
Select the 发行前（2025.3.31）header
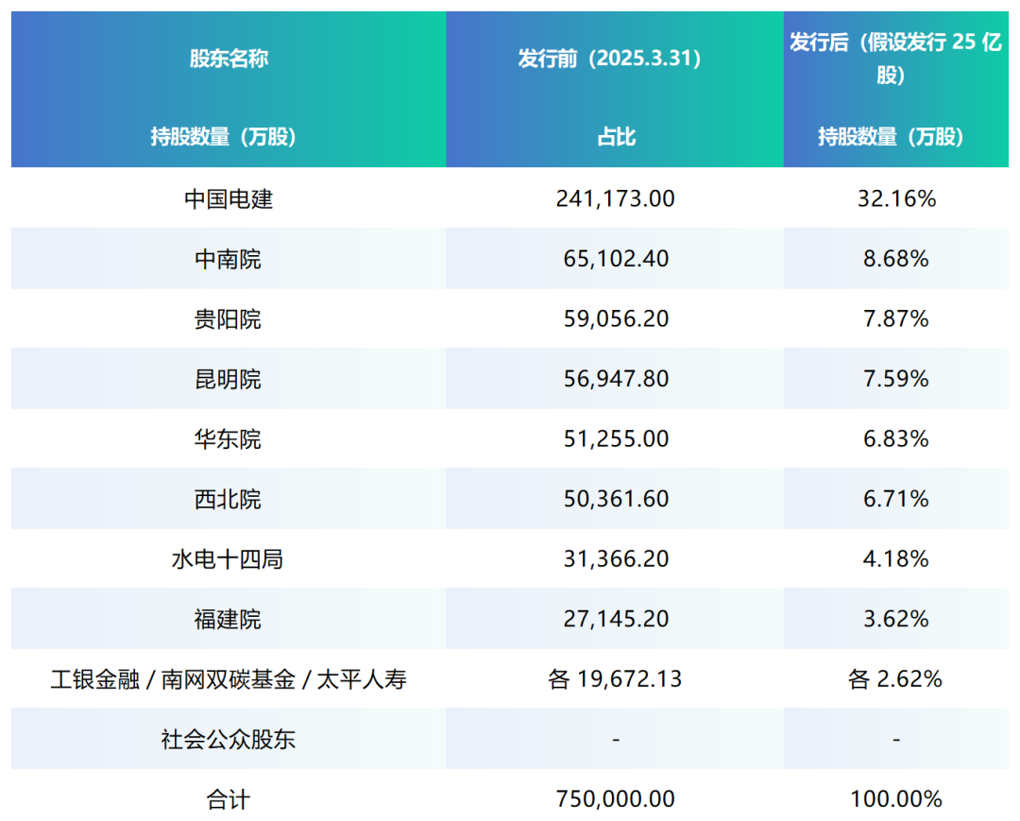tap(609, 59)
